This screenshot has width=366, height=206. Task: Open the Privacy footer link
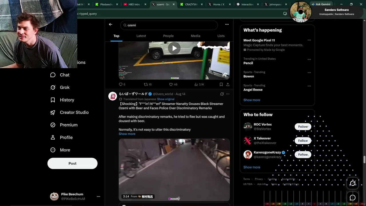pos(259,179)
